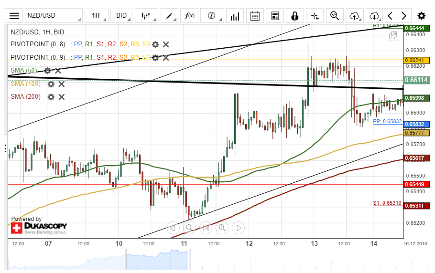This screenshot has height=273, width=435.
Task: Select the pencil drawing tools
Action: 169,15
